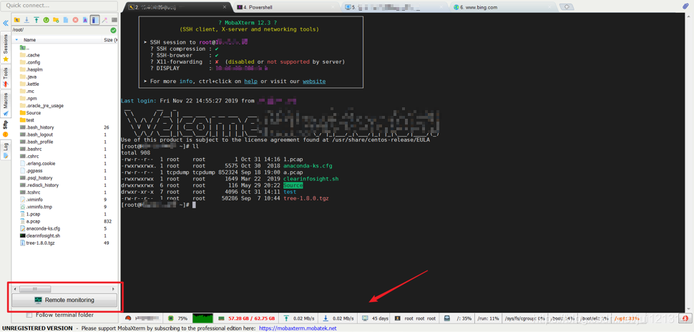Select tree-1.8.0.tgz in the file list

(x=36, y=243)
